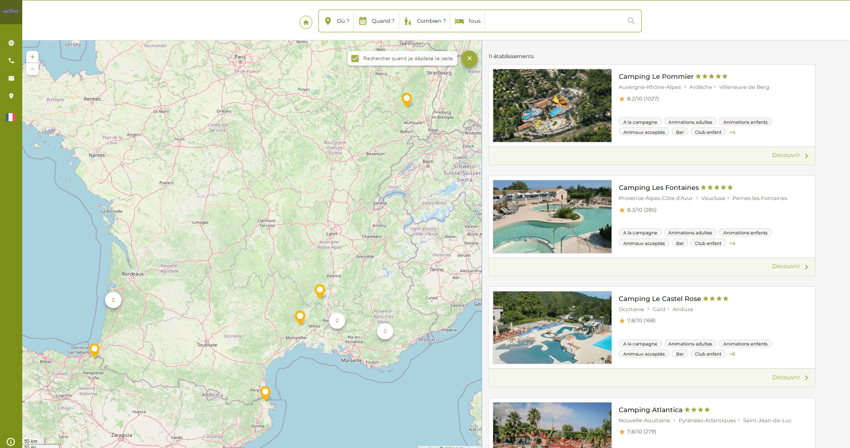This screenshot has height=448, width=850.
Task: Open the Camping Le Pommier title
Action: click(656, 77)
